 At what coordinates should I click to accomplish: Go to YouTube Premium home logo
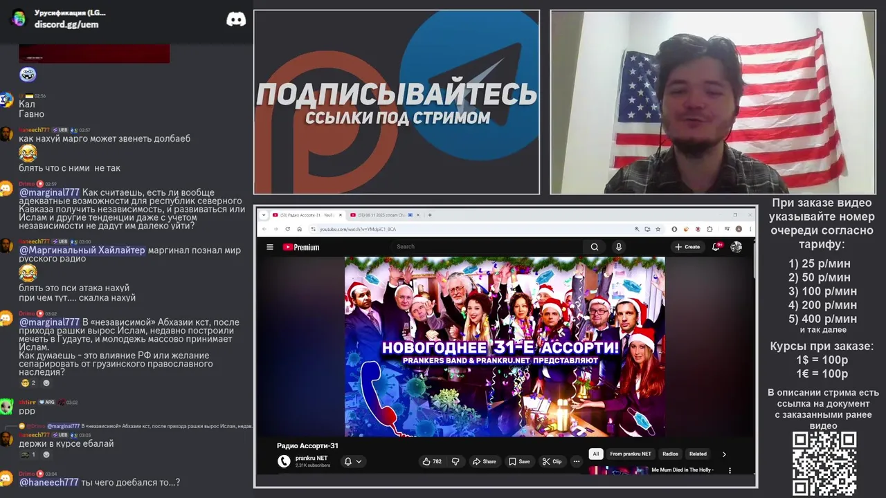301,247
